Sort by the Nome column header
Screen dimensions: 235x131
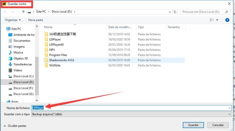click(48, 27)
